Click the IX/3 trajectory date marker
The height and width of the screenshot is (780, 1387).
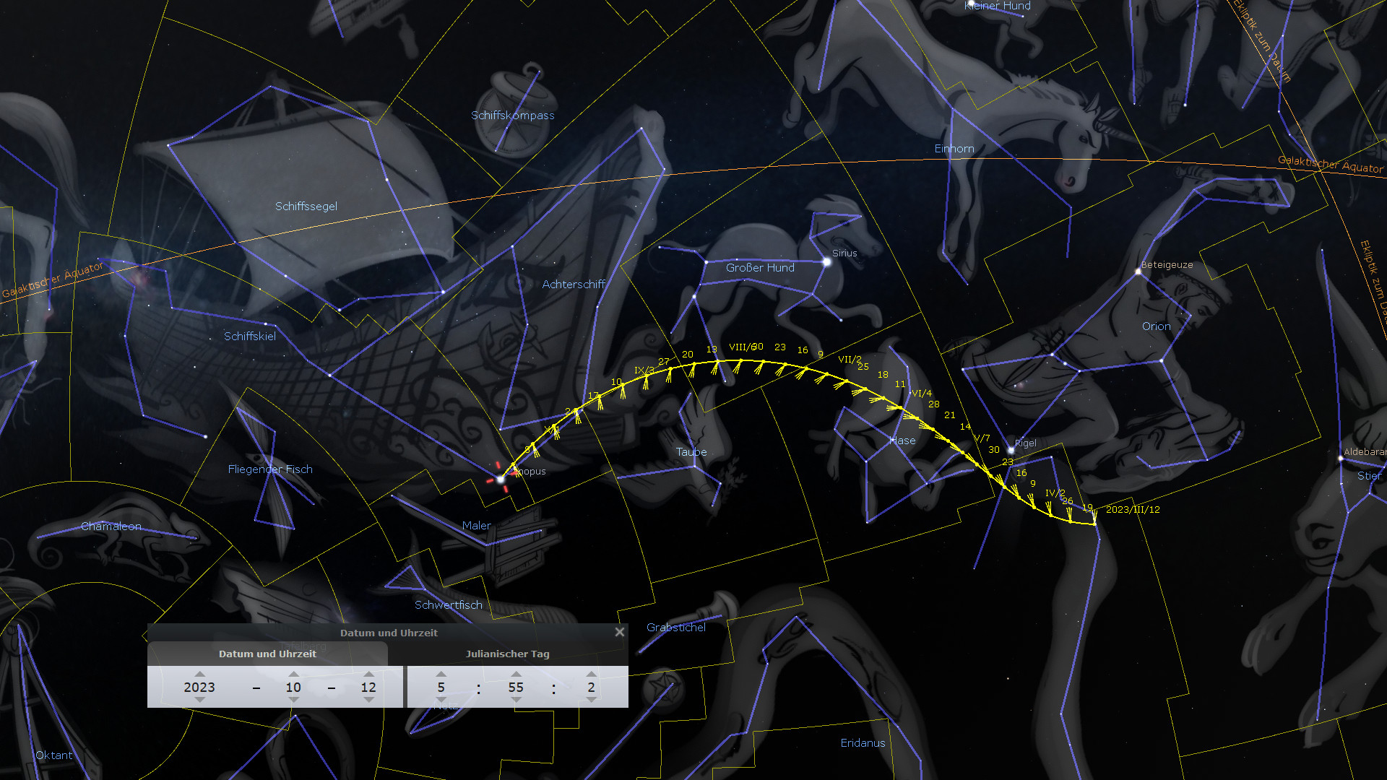click(644, 370)
